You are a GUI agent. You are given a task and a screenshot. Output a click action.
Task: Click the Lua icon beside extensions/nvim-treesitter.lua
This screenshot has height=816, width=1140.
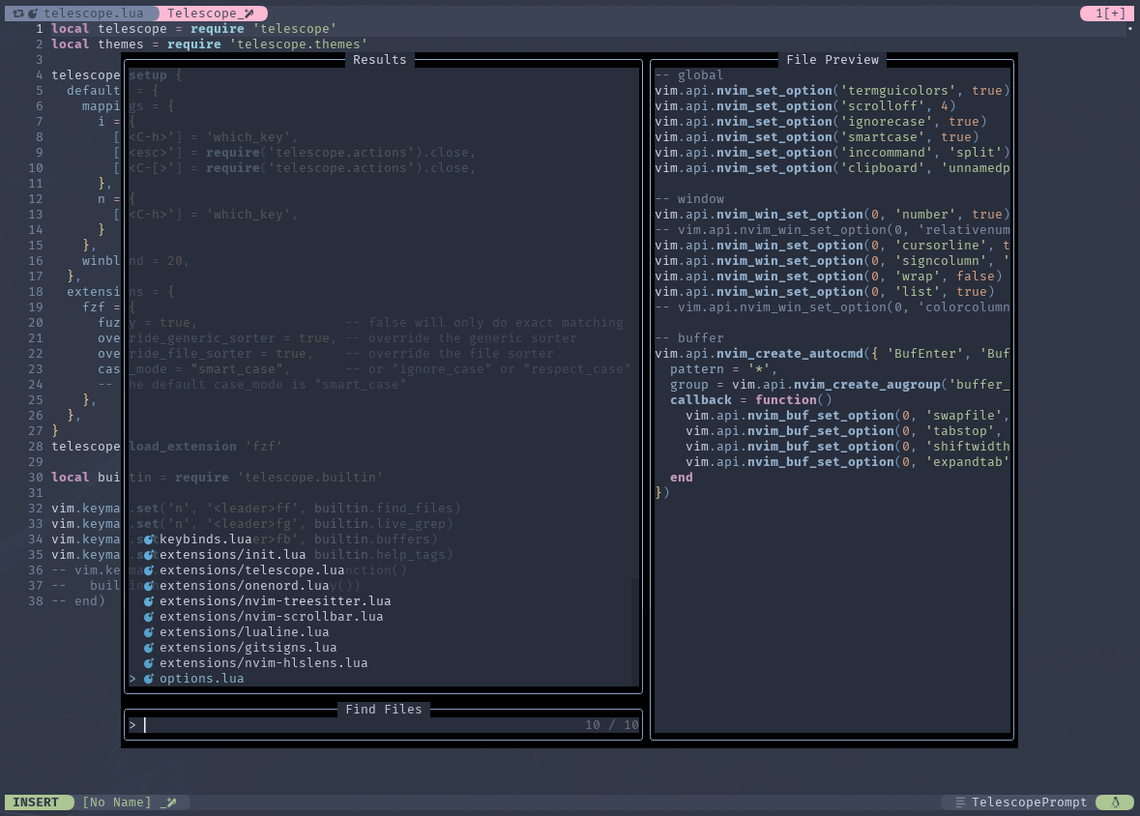point(148,600)
